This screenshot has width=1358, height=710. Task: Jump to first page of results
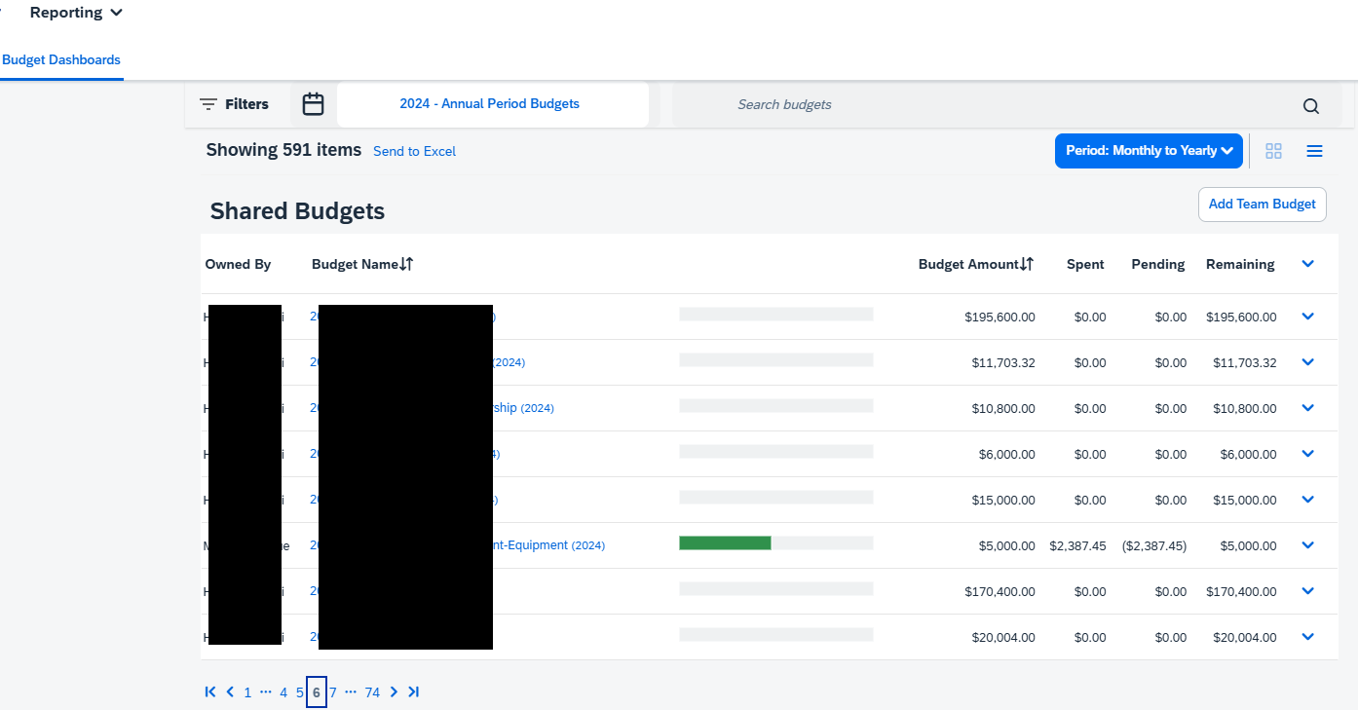(210, 692)
